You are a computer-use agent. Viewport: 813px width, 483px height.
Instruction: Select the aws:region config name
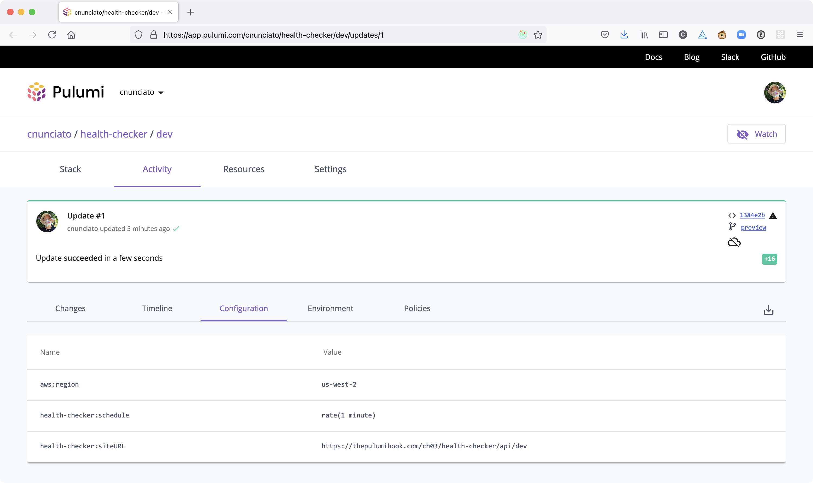coord(59,384)
